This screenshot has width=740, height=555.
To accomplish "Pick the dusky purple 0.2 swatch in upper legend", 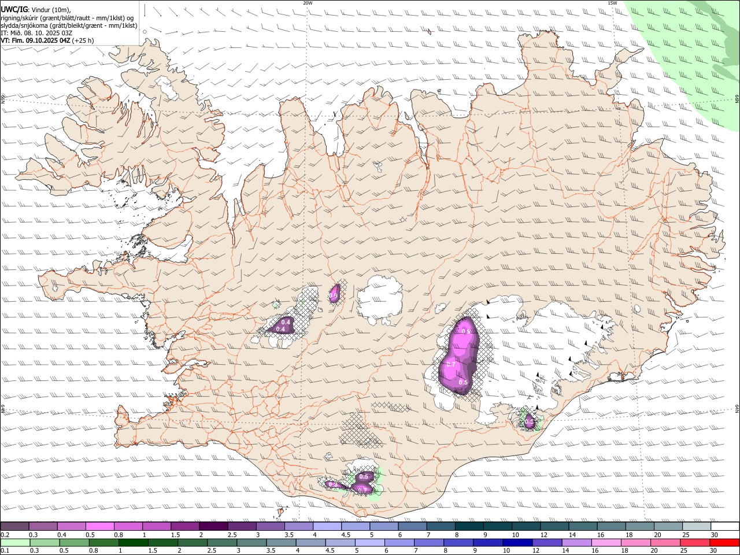I will coord(15,527).
